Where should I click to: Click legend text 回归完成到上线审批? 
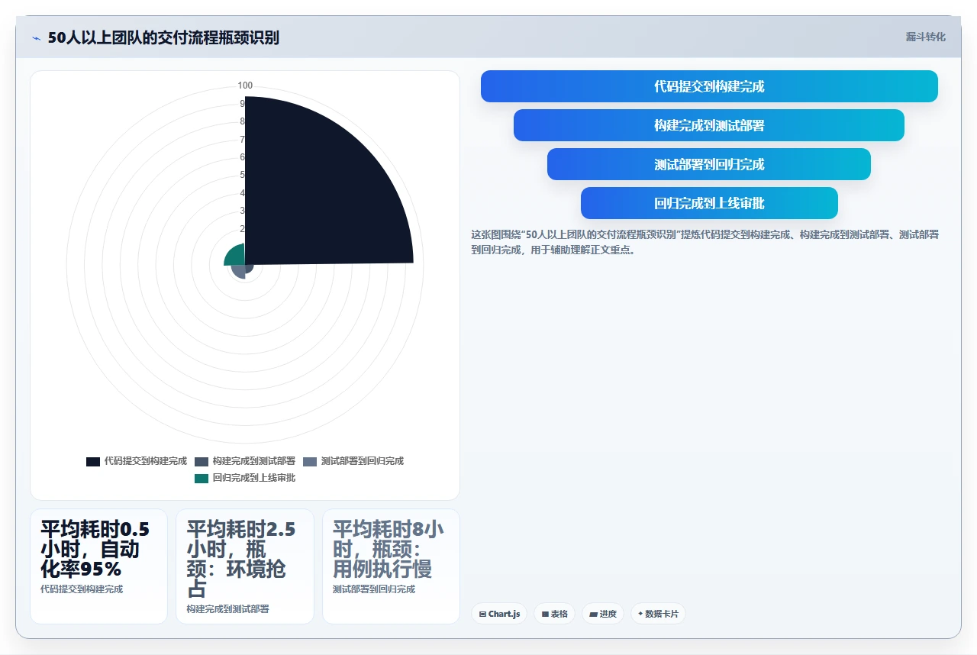pos(254,478)
